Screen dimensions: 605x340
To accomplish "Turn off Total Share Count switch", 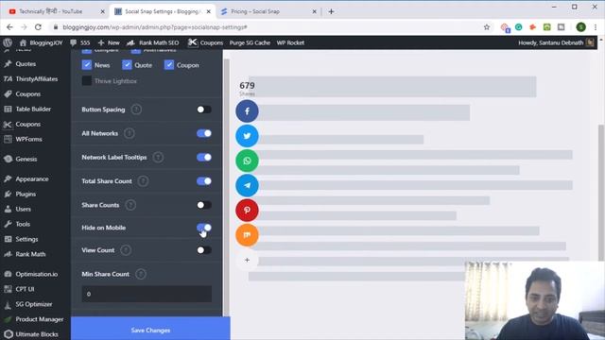I will [204, 181].
